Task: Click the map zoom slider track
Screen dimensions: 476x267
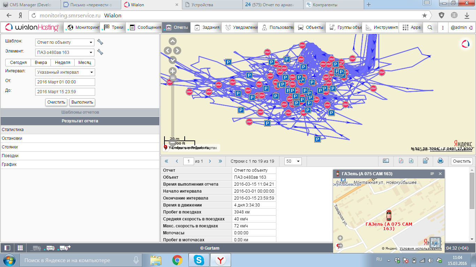Action: pos(172,108)
